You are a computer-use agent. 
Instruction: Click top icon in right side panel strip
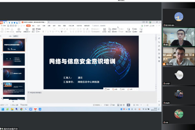[159, 38]
